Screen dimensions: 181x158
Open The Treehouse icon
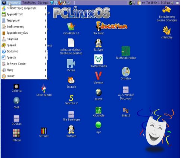pyautogui.click(x=71, y=115)
